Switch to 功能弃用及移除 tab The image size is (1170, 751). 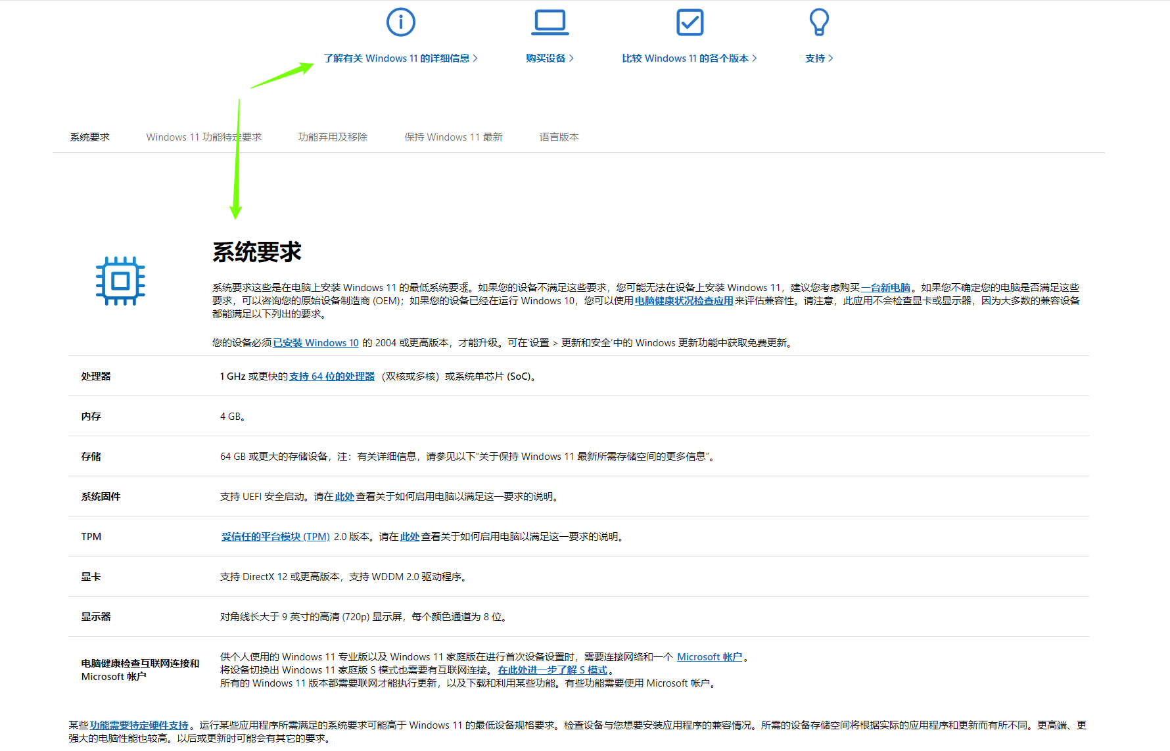tap(333, 137)
